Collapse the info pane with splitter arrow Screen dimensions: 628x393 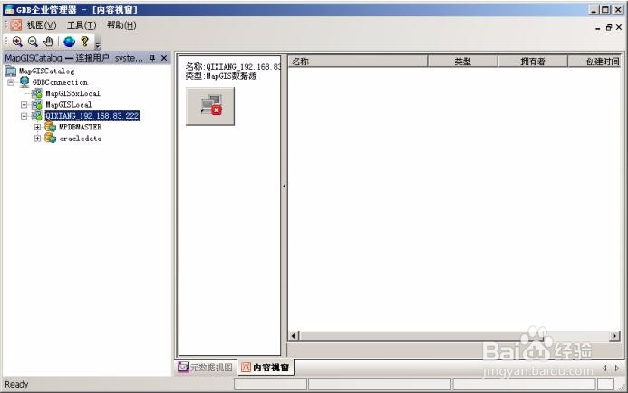coord(284,187)
